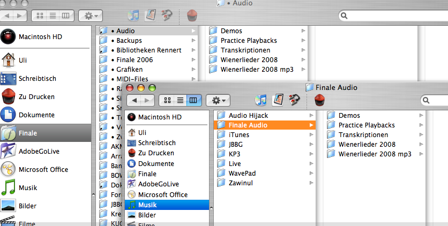Click the photo portrait icon in Finale Audio toolbar
This screenshot has height=226, width=448.
pyautogui.click(x=277, y=100)
